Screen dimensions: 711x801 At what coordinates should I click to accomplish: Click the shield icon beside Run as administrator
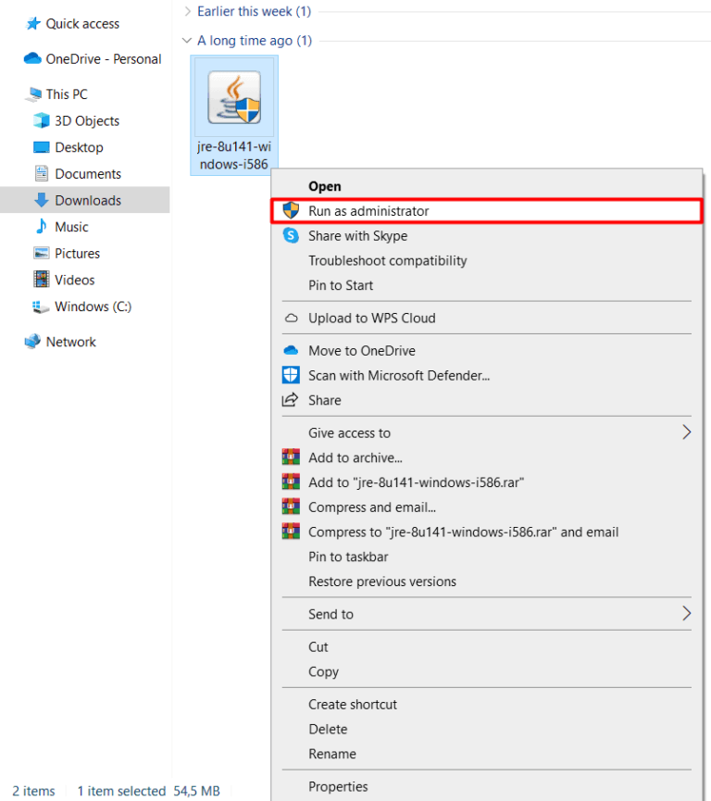pos(291,210)
